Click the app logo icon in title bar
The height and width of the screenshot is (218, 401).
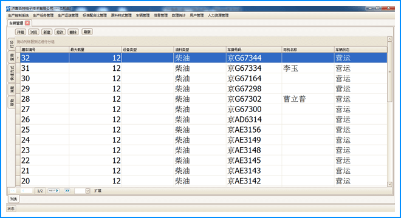point(8,8)
